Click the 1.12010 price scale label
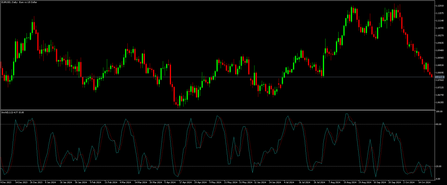447x185 pixels. coord(440,6)
